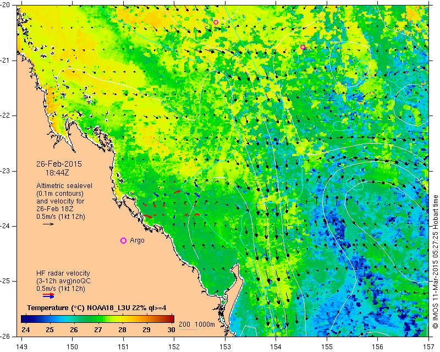The image size is (440, 352).
Task: Click the colorbar tick label "27"
Action: tap(98, 329)
